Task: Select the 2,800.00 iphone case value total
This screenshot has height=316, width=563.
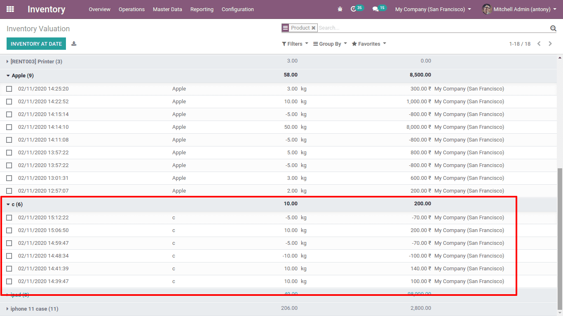Action: 421,309
